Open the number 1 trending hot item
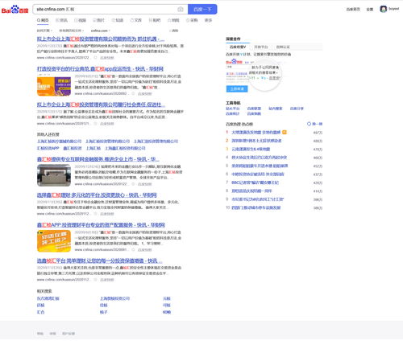The width and height of the screenshot is (403, 353). (256, 133)
